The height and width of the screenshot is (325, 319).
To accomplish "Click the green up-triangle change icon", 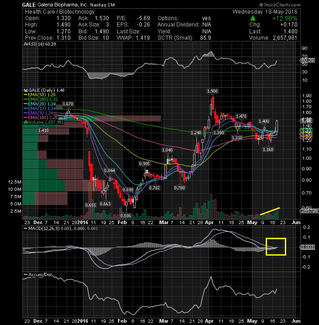I will [x=252, y=18].
